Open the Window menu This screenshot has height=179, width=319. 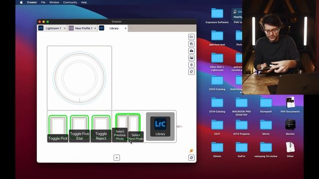point(54,2)
